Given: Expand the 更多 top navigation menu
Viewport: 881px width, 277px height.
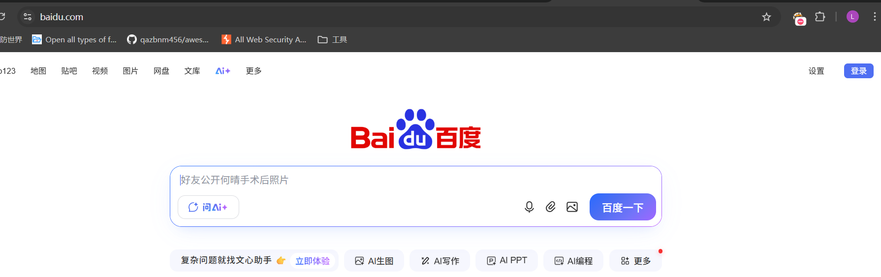Looking at the screenshot, I should click(253, 71).
